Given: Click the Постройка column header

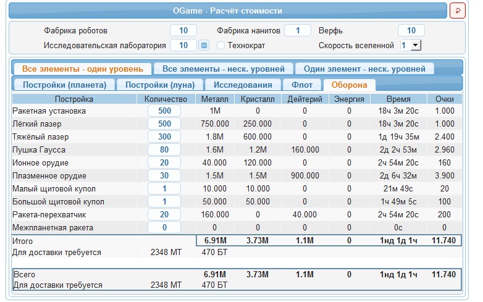Looking at the screenshot, I should [x=74, y=99].
